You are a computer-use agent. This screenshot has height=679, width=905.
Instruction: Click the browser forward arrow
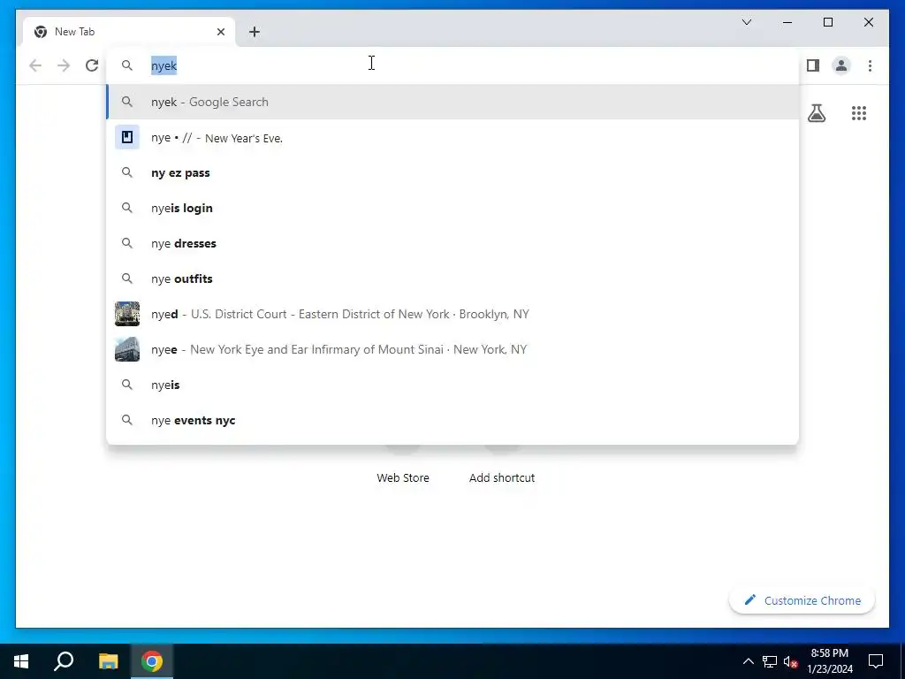point(64,65)
